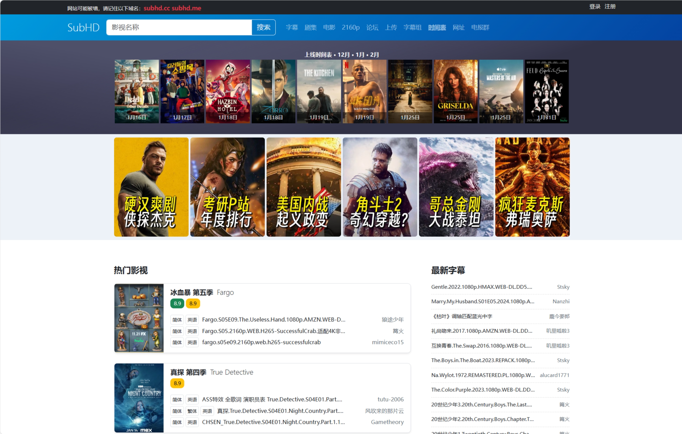Open The Kitchen poster
The image size is (682, 434).
319,91
